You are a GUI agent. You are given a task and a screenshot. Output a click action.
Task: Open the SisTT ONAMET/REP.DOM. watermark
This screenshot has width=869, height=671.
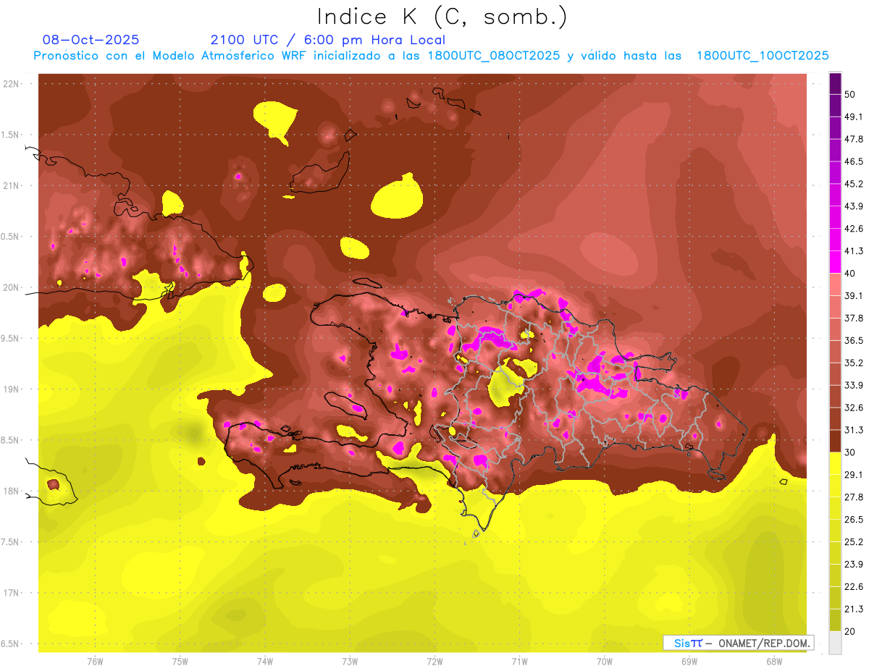point(738,643)
